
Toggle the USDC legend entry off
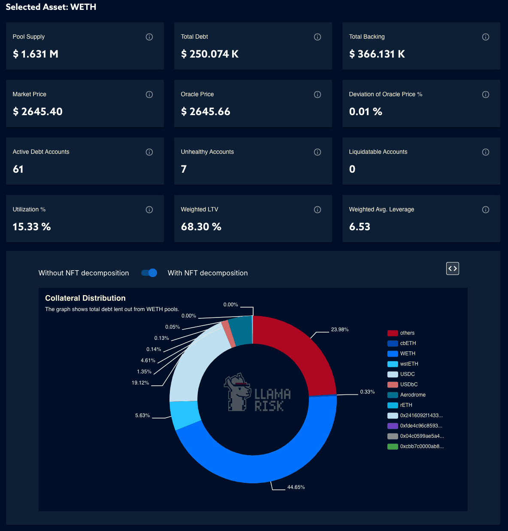click(407, 374)
